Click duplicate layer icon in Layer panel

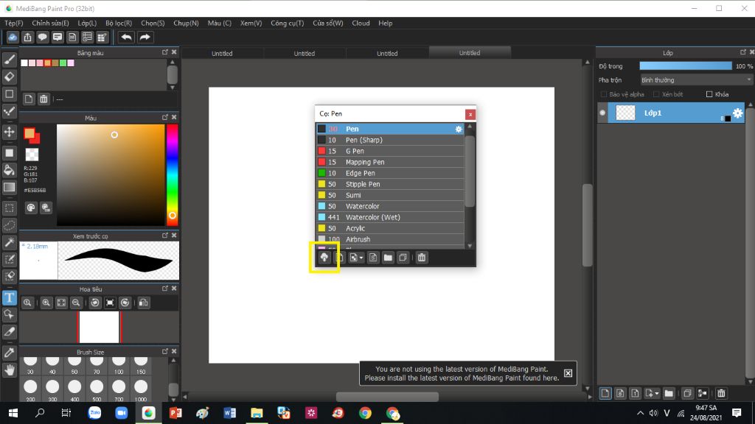[688, 394]
